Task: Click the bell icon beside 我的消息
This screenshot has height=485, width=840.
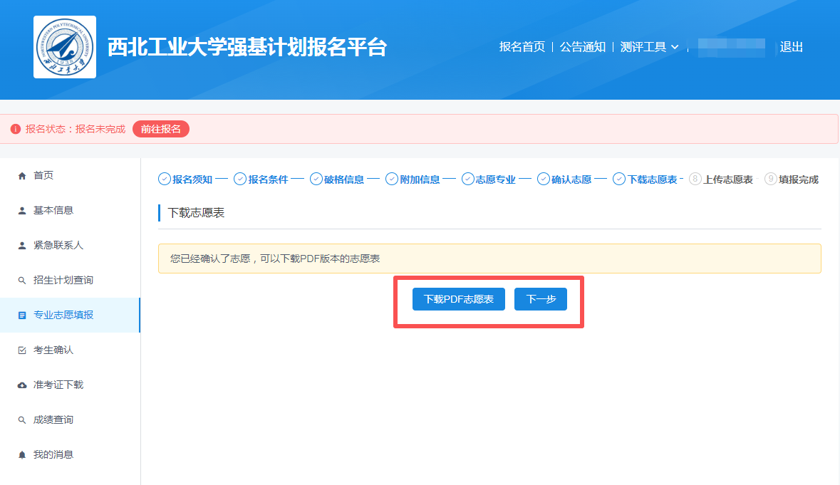Action: (22, 455)
